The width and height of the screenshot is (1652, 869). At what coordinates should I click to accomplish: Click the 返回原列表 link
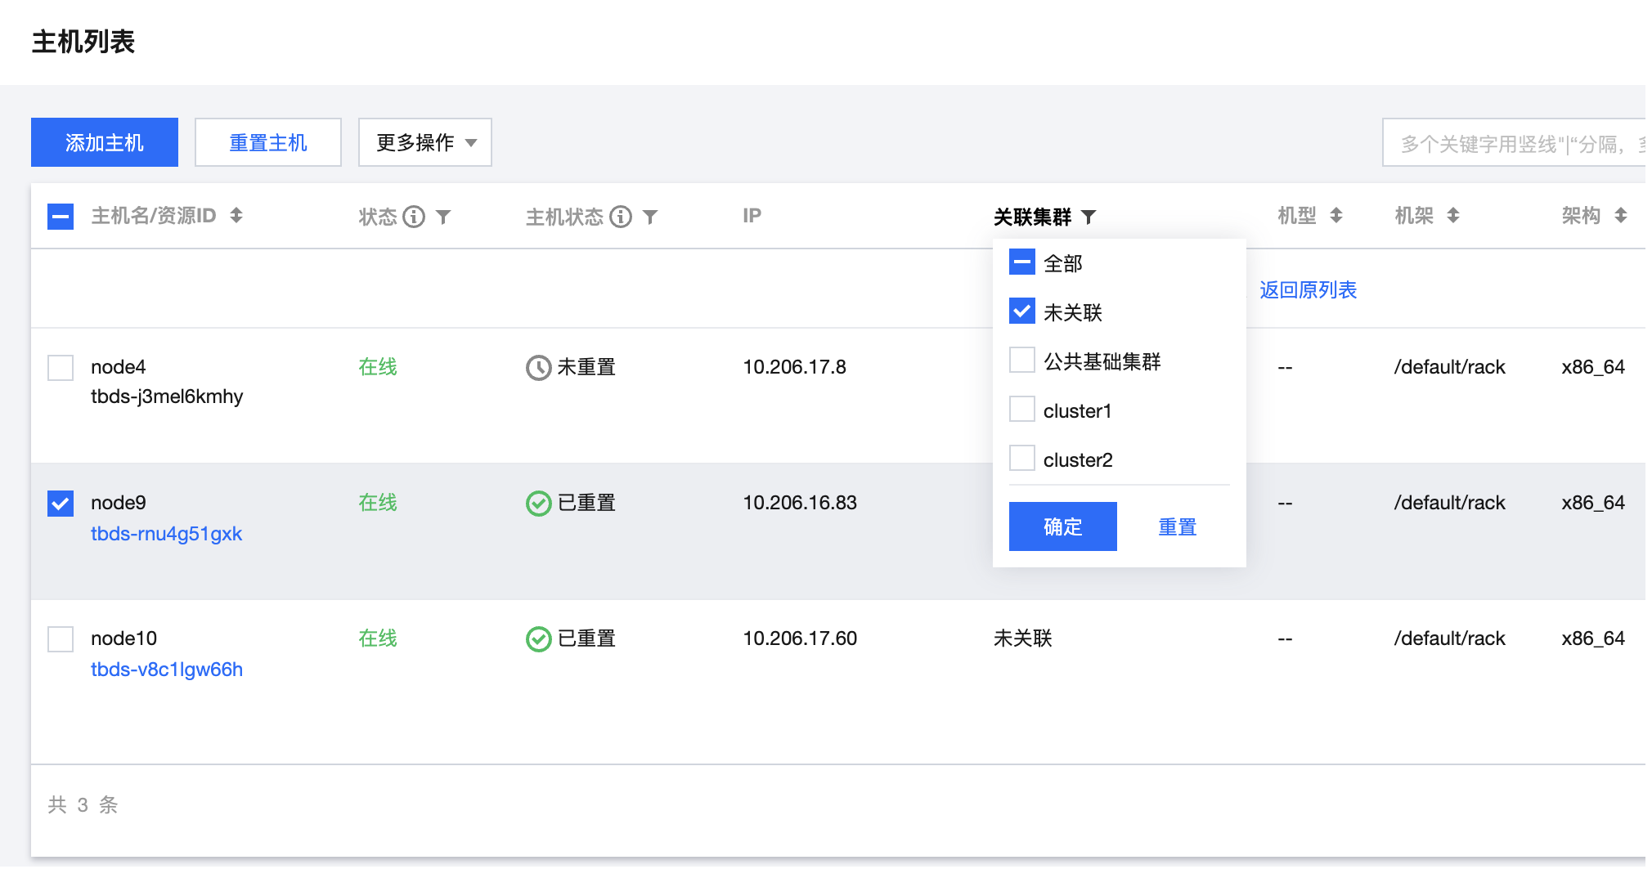pos(1308,290)
